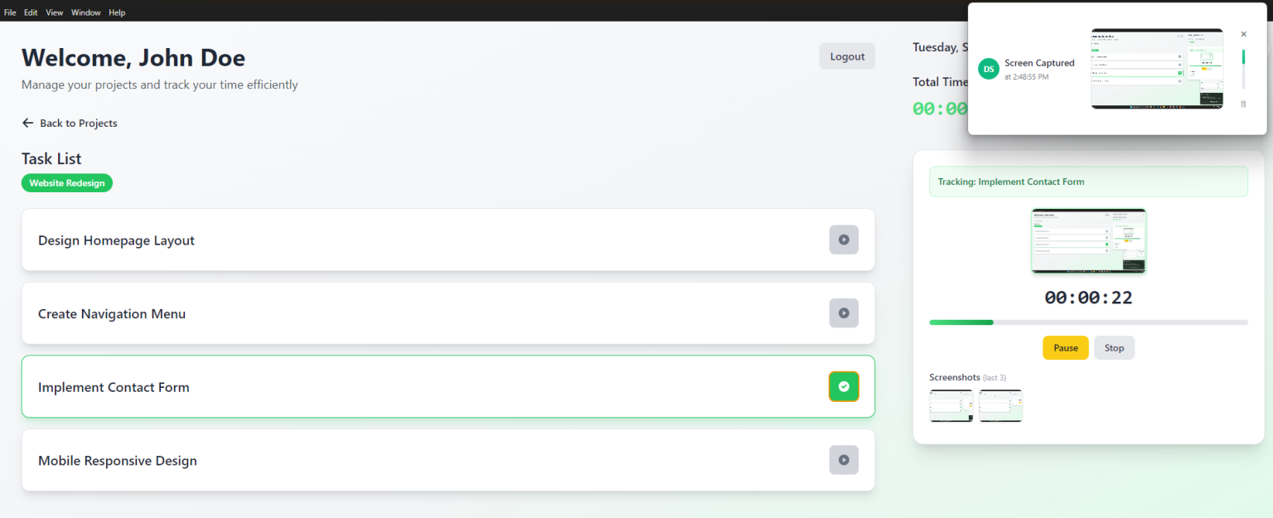Click the DS avatar in the Screen Captured notification
The image size is (1273, 518).
pyautogui.click(x=988, y=69)
